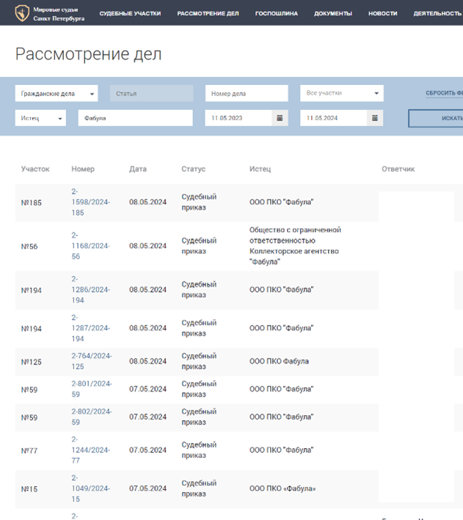Open case 2-801/2024-59 link

pos(92,389)
